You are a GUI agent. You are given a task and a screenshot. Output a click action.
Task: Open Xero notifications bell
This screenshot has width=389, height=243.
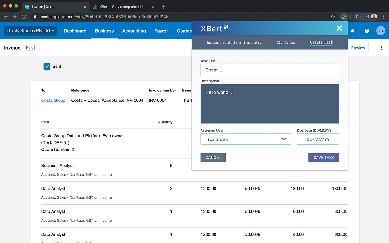353,31
